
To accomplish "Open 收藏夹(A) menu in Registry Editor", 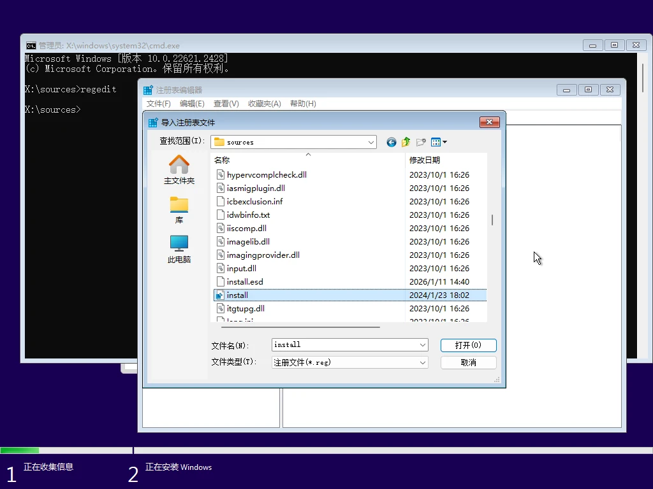I will click(265, 104).
